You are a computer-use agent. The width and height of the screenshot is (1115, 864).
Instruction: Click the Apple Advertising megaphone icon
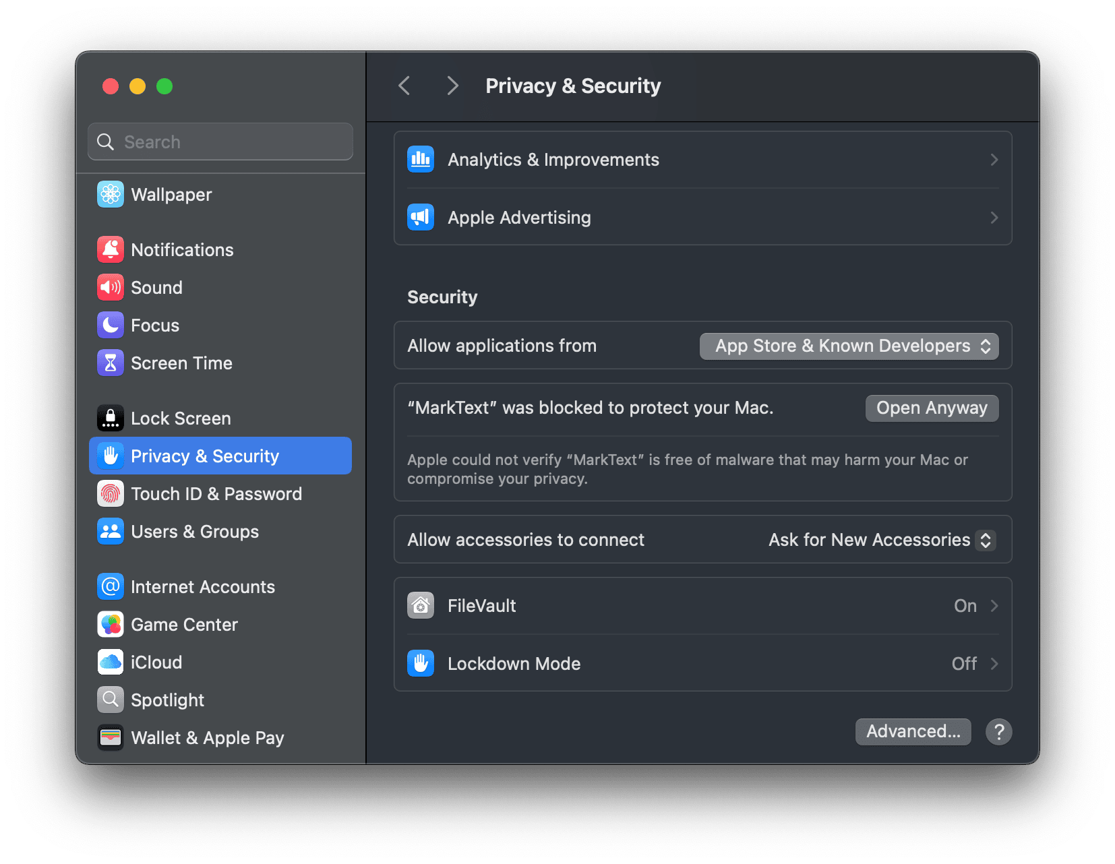(x=421, y=218)
